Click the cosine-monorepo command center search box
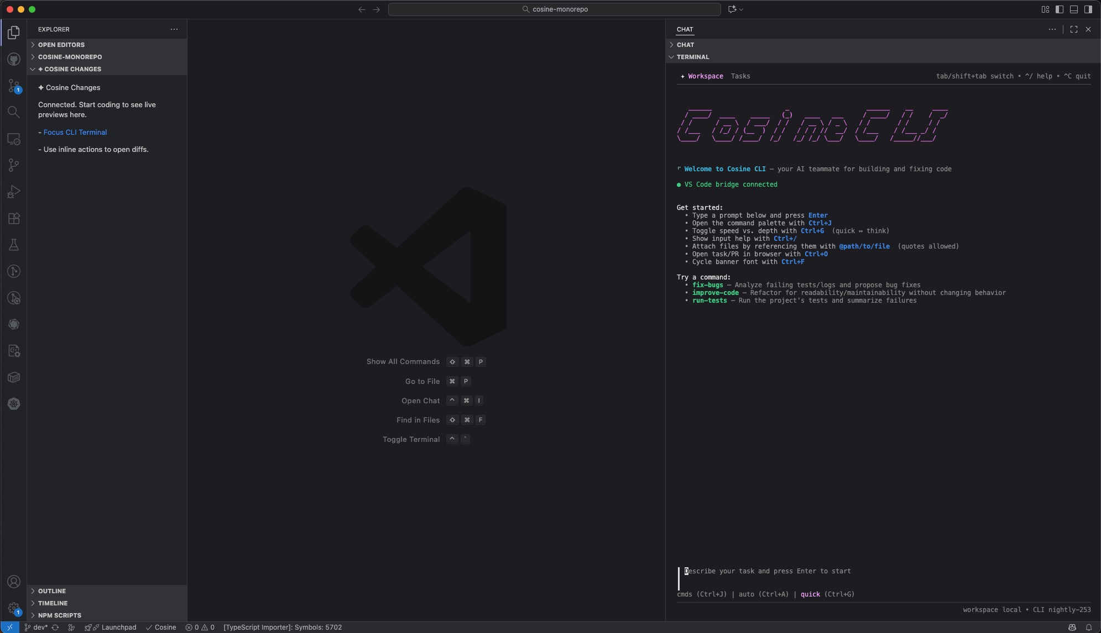 coord(554,9)
